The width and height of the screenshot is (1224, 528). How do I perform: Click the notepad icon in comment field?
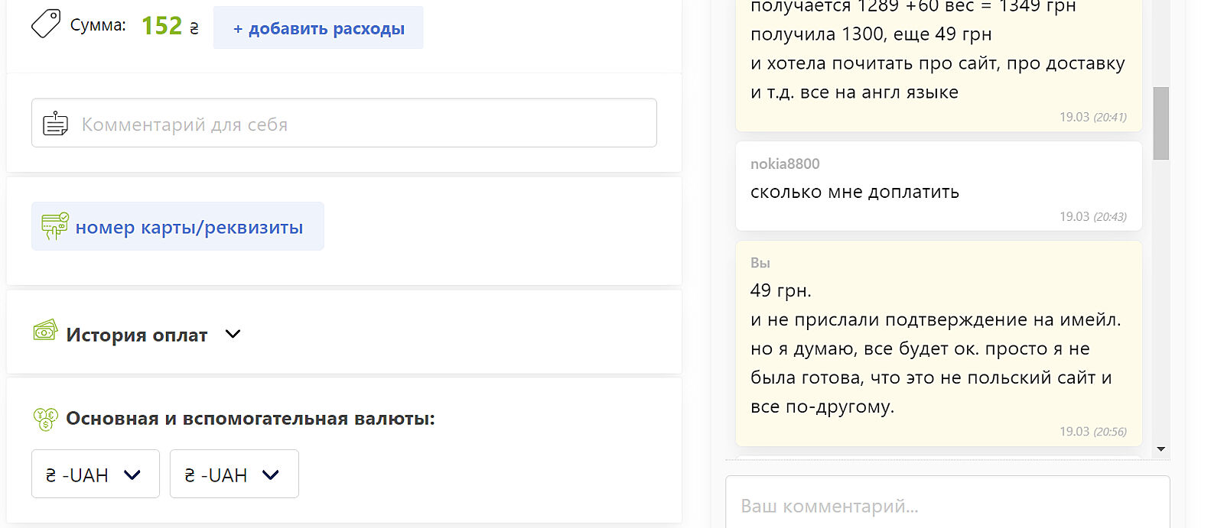pyautogui.click(x=55, y=124)
